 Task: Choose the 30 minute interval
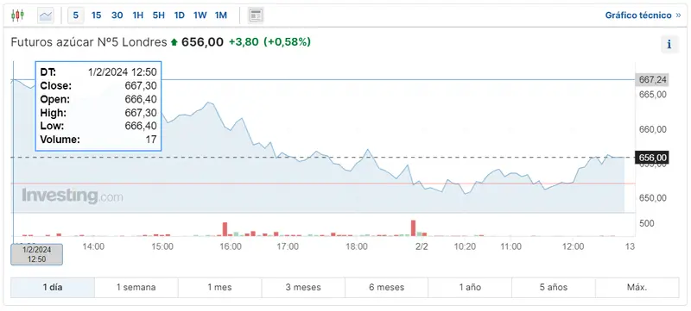click(117, 16)
